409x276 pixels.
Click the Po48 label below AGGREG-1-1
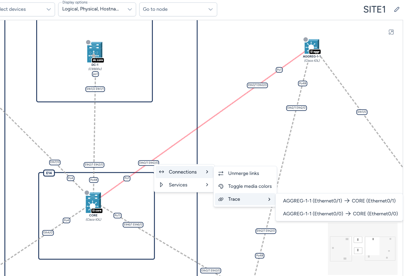point(302,84)
